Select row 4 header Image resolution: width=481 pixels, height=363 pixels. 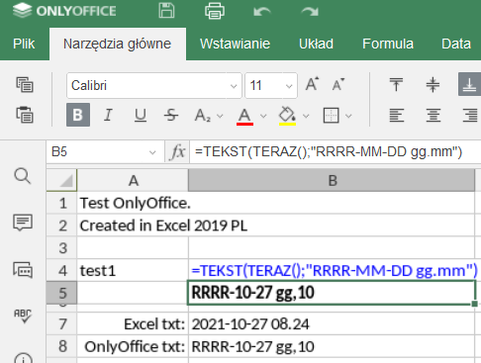pyautogui.click(x=61, y=270)
